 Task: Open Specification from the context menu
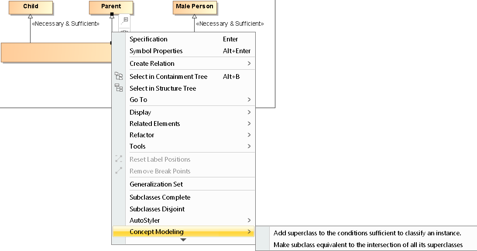coord(148,39)
